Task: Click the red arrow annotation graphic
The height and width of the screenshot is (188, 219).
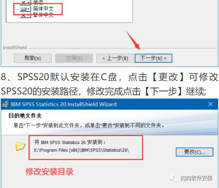Action: point(133,40)
